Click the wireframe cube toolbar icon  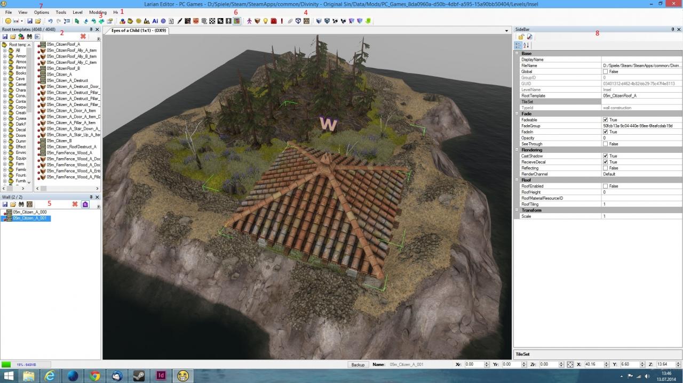[x=298, y=21]
